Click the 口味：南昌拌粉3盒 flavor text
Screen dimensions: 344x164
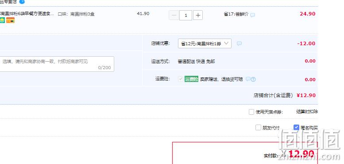(76, 14)
